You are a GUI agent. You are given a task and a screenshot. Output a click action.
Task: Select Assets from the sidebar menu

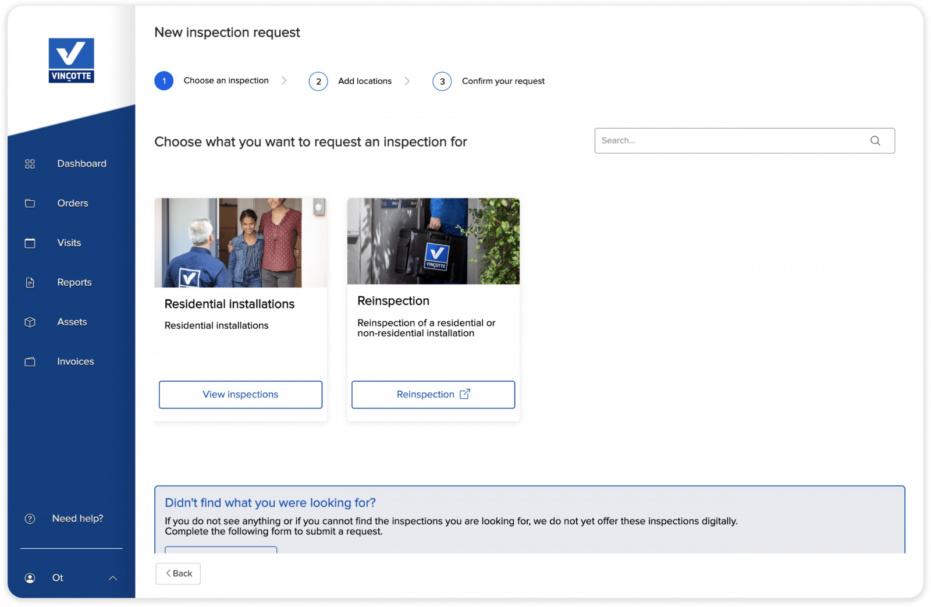pos(72,321)
